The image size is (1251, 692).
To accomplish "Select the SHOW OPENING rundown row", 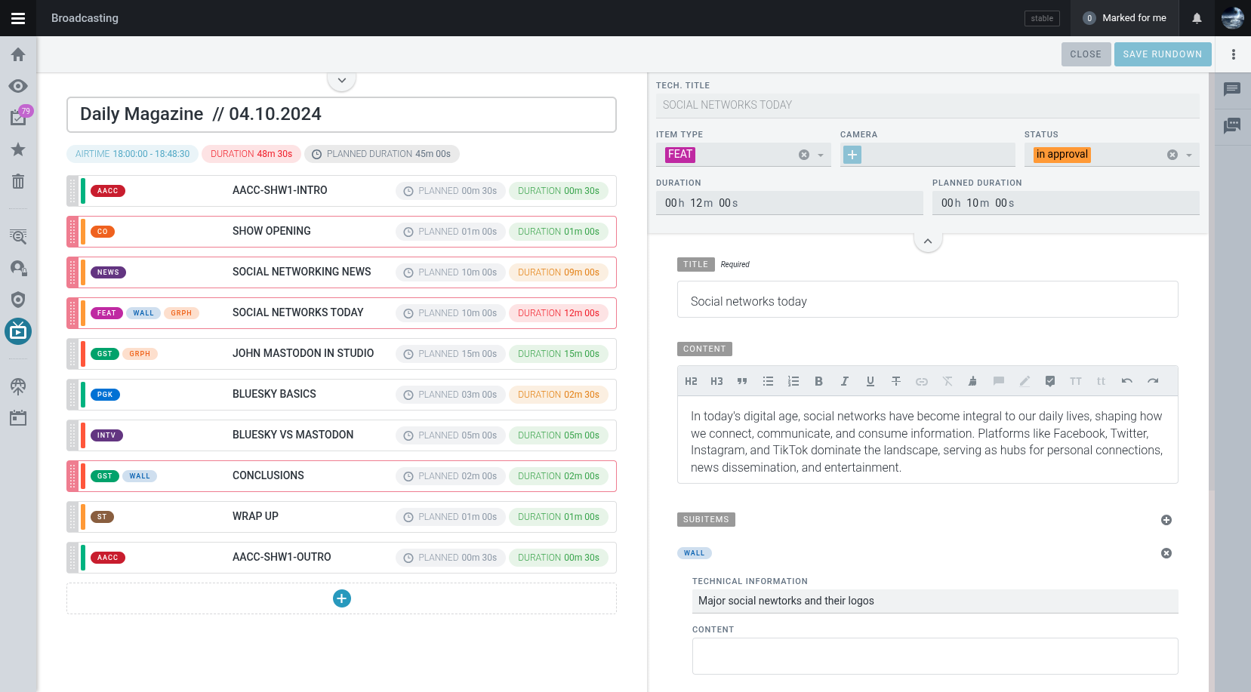I will point(341,232).
